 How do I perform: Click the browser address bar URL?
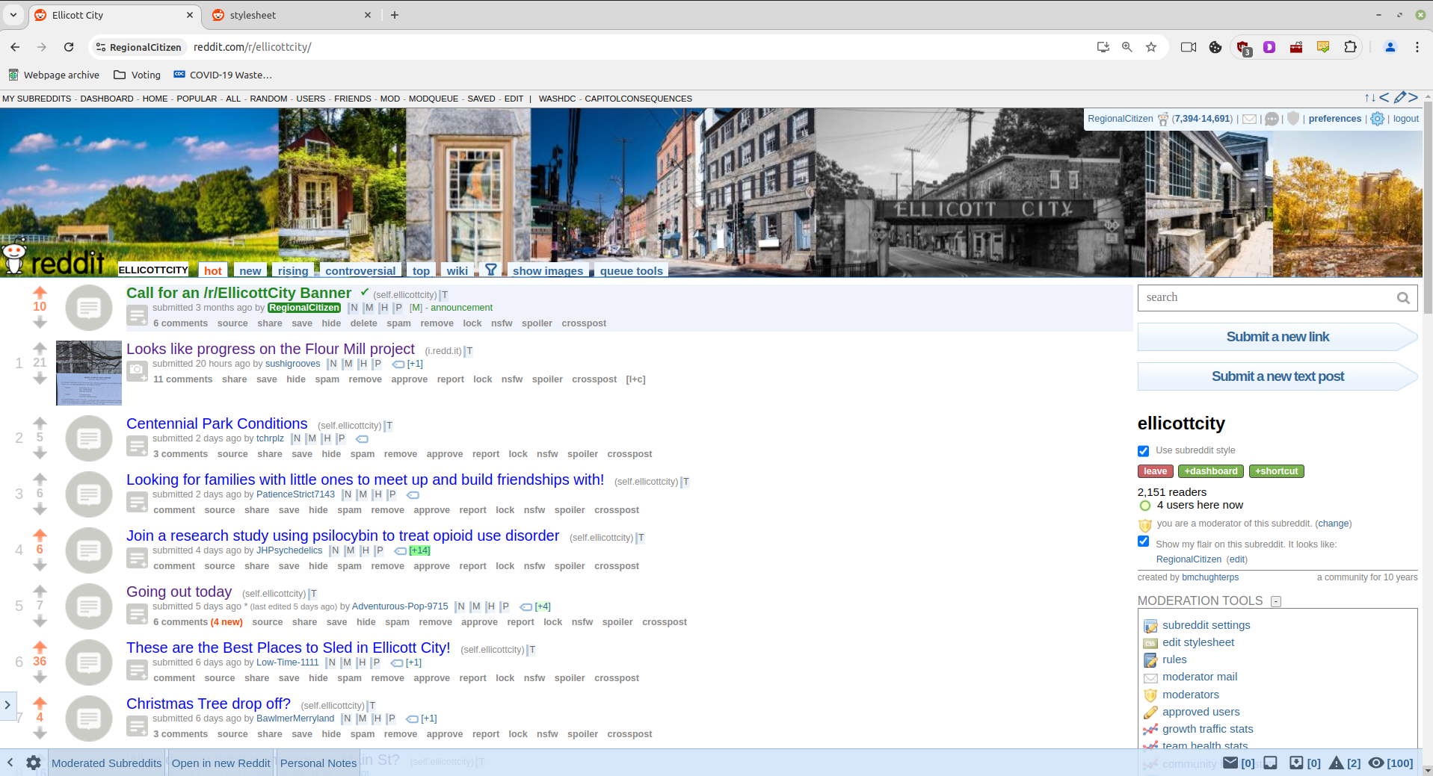pyautogui.click(x=252, y=47)
